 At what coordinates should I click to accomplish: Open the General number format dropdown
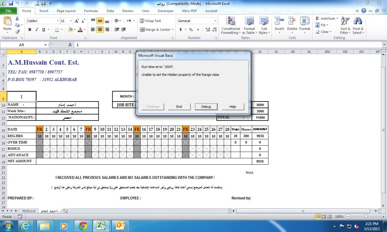(x=215, y=21)
